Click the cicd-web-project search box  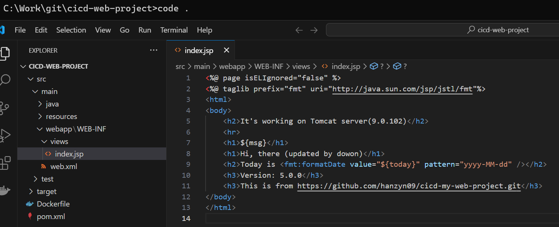tap(440, 30)
